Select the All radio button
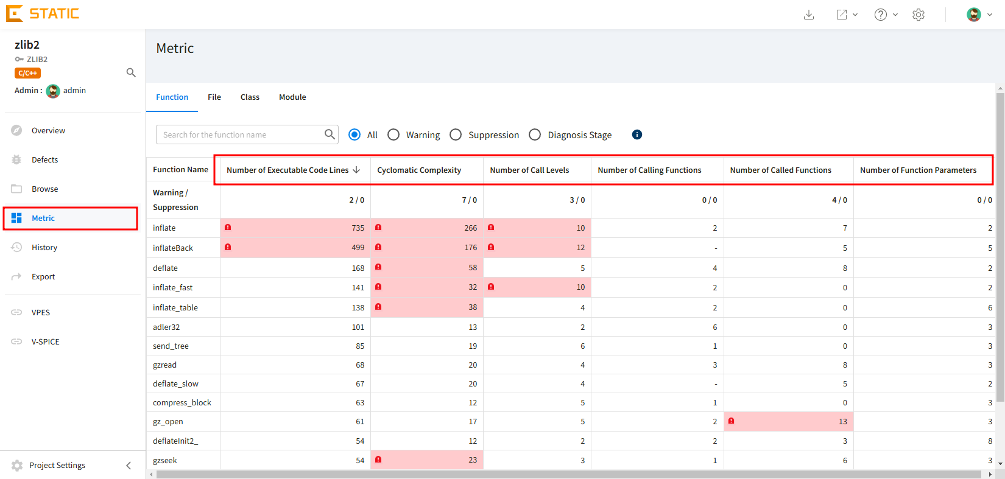 [x=354, y=135]
